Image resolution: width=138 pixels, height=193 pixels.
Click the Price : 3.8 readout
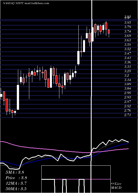pos(16,178)
